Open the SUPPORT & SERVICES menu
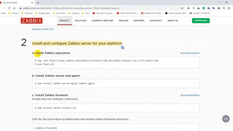Viewport: 233px width, 131px height. [x=102, y=21]
